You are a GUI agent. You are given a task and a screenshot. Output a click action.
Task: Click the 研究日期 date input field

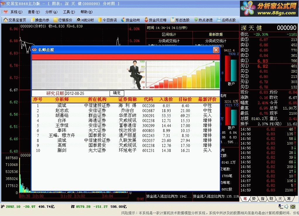coord(87,93)
